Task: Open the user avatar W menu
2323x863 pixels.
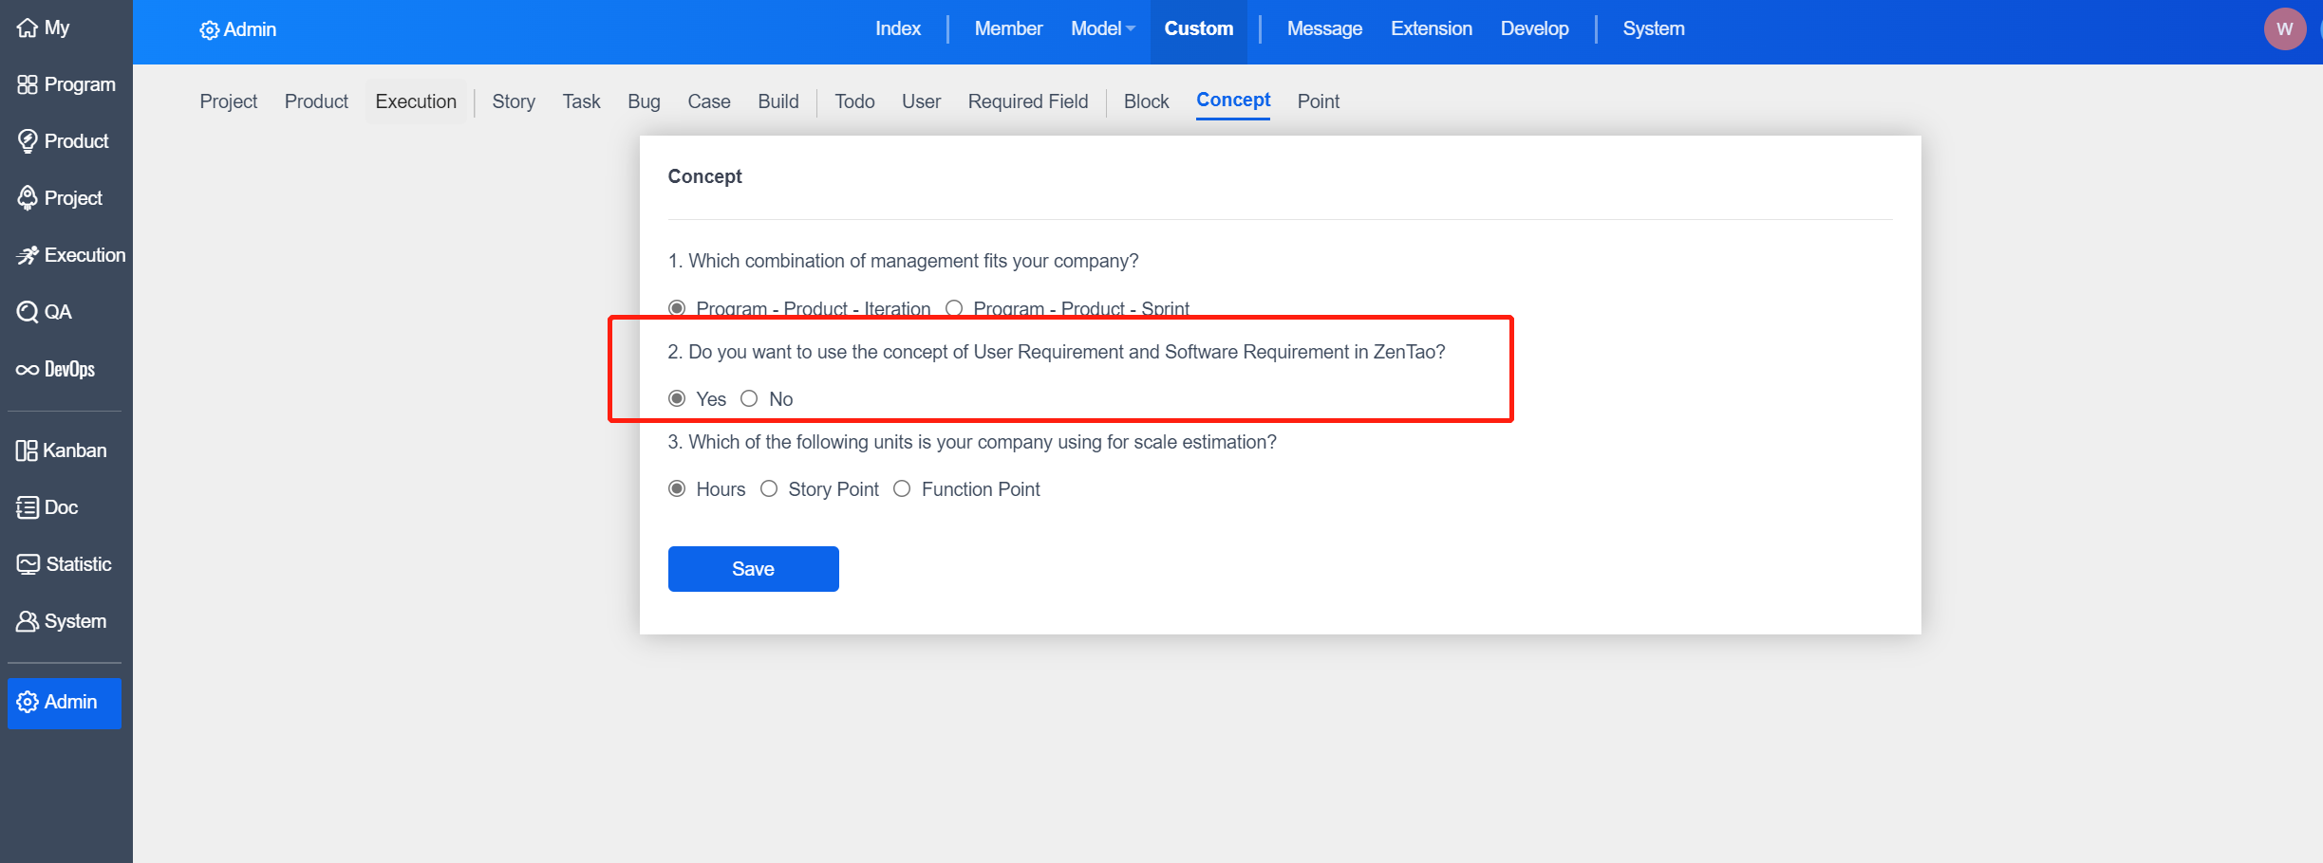Action: [2283, 29]
